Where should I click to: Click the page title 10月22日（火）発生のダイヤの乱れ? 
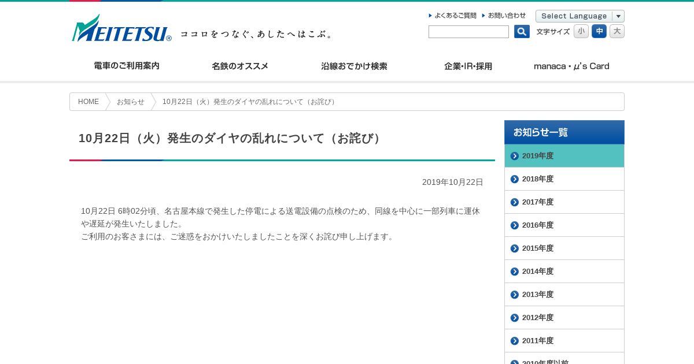pyautogui.click(x=231, y=139)
